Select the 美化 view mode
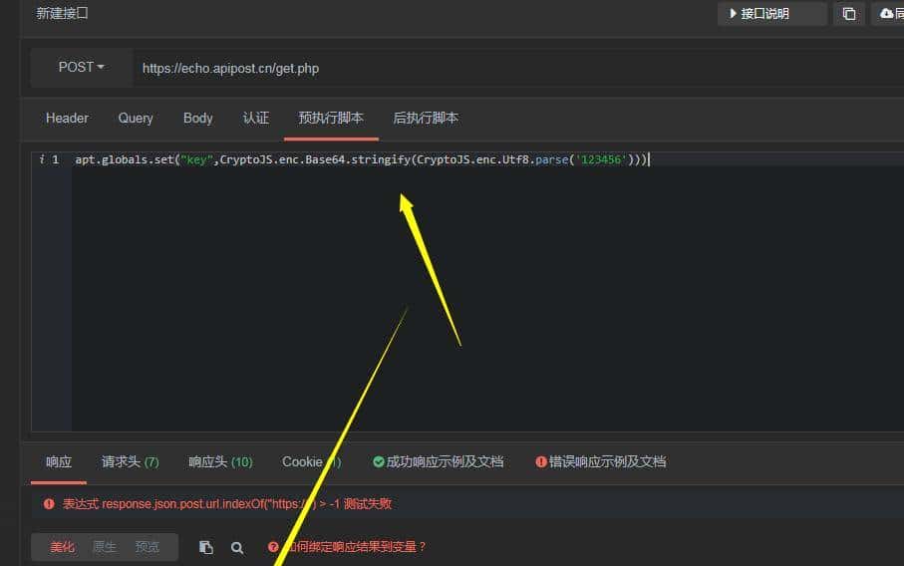The height and width of the screenshot is (566, 904). tap(62, 547)
